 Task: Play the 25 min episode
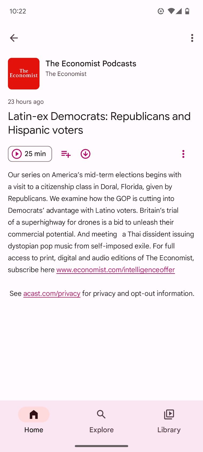point(30,154)
